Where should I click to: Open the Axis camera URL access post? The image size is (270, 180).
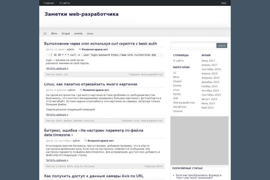(94, 176)
